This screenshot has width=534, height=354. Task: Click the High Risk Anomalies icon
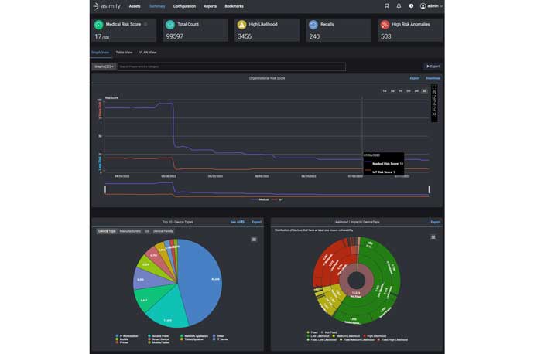click(x=385, y=25)
